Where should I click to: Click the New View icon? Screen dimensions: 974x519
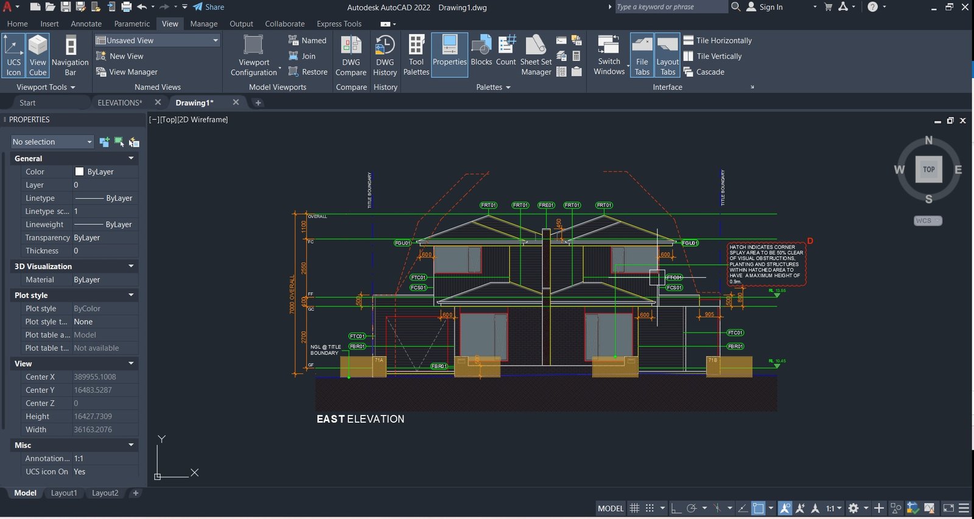(x=101, y=56)
